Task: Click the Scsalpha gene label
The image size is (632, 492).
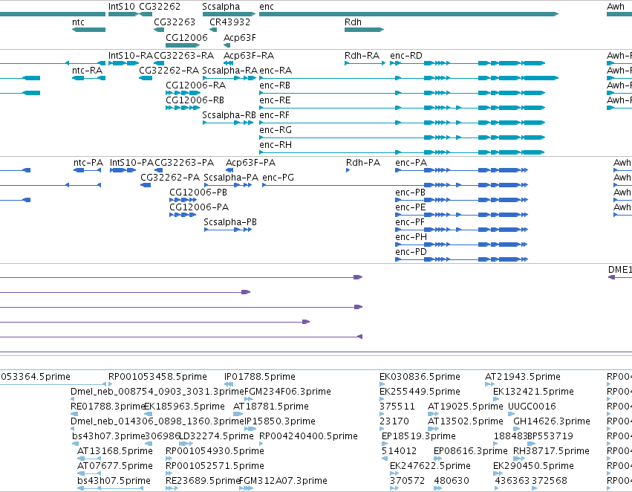Action: 221,7
